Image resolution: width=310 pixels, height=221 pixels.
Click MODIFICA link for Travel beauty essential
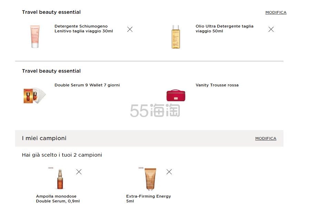click(x=276, y=12)
